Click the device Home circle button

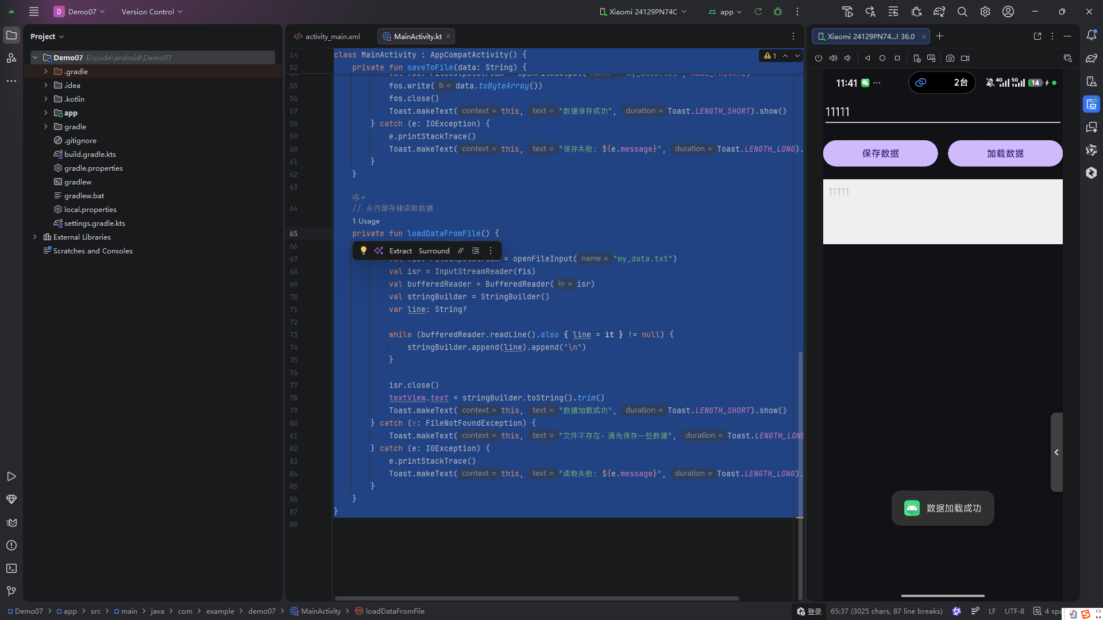(882, 58)
